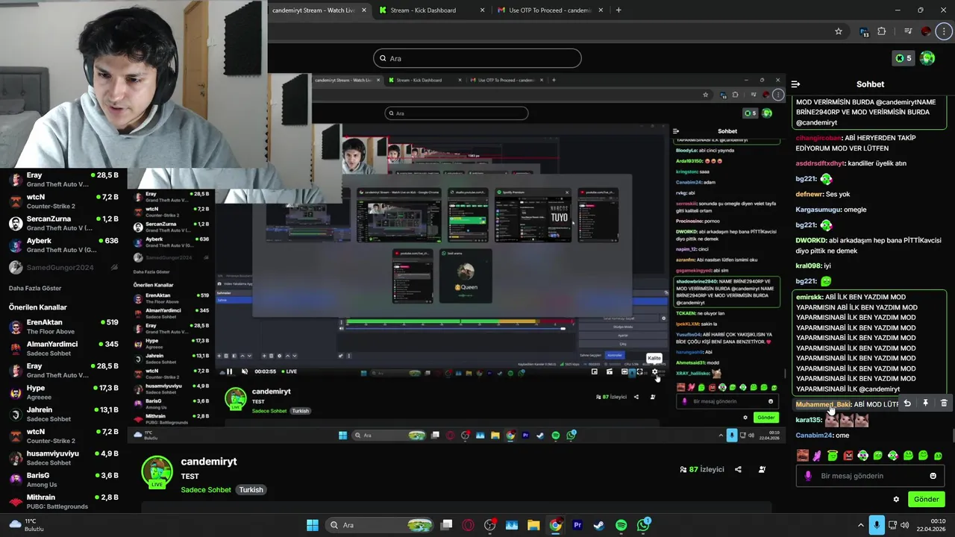Open user options icon right of share icon
Screen dimensions: 955x537
point(762,469)
